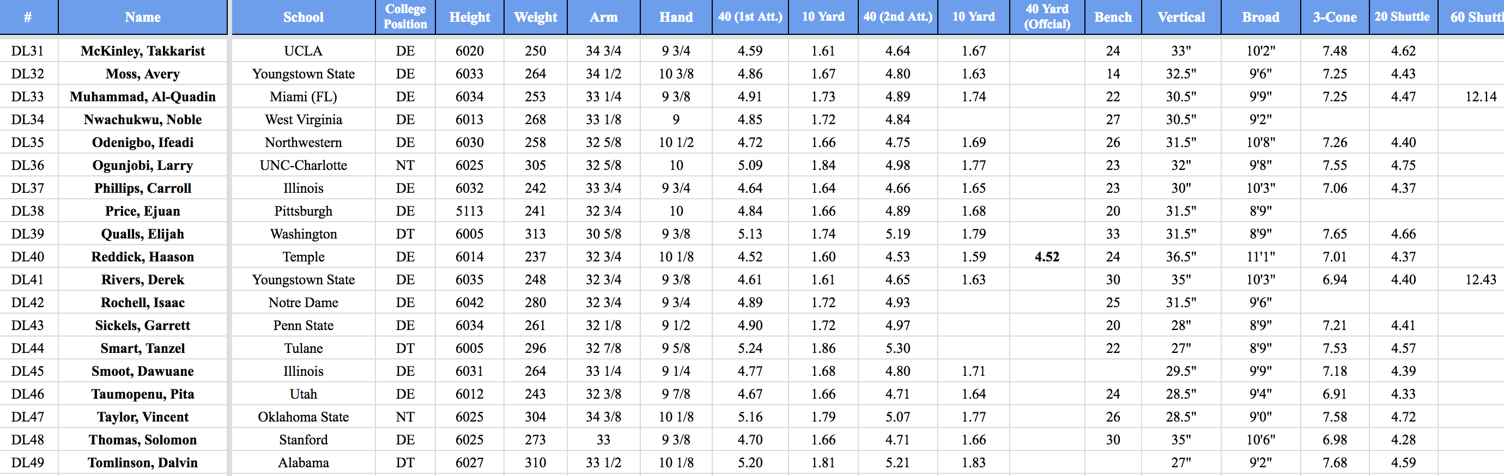Select the Broad column header
The width and height of the screenshot is (1504, 476).
1260,17
